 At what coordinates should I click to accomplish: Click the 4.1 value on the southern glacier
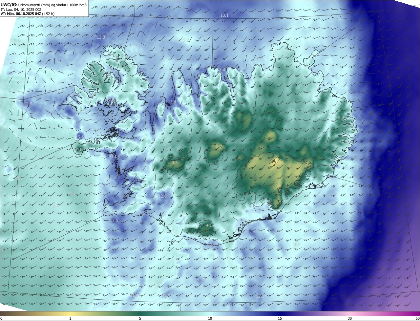tap(209, 225)
